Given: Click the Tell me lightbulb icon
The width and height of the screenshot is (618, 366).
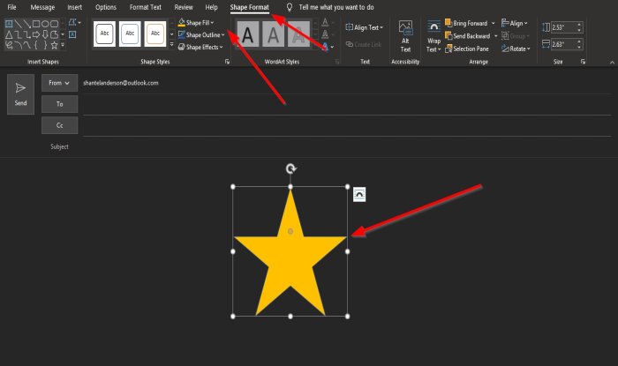Looking at the screenshot, I should point(290,7).
